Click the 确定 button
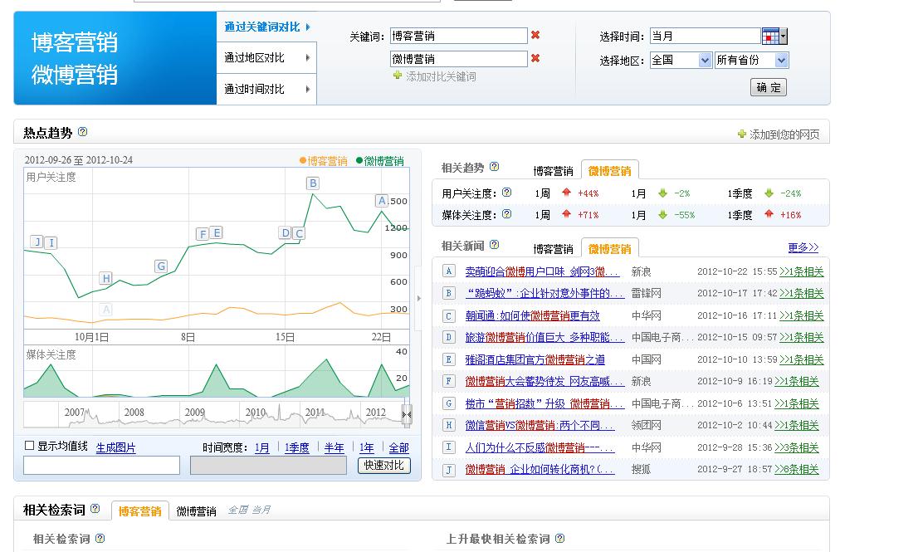Screen dimensions: 923x552 point(768,87)
